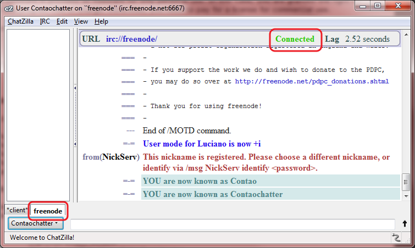This screenshot has width=415, height=248.
Task: Click the multiline input up-arrow icon
Action: tap(405, 224)
